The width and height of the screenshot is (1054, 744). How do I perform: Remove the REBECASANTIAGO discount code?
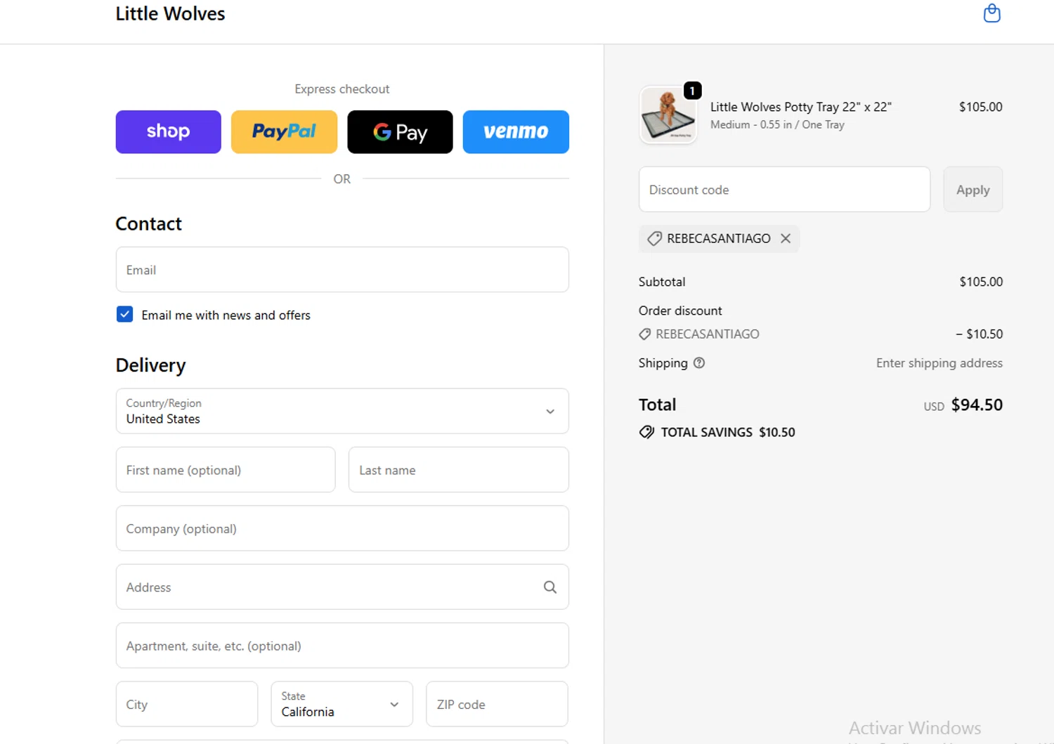click(786, 238)
